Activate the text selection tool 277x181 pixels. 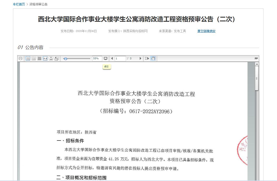pos(147,58)
